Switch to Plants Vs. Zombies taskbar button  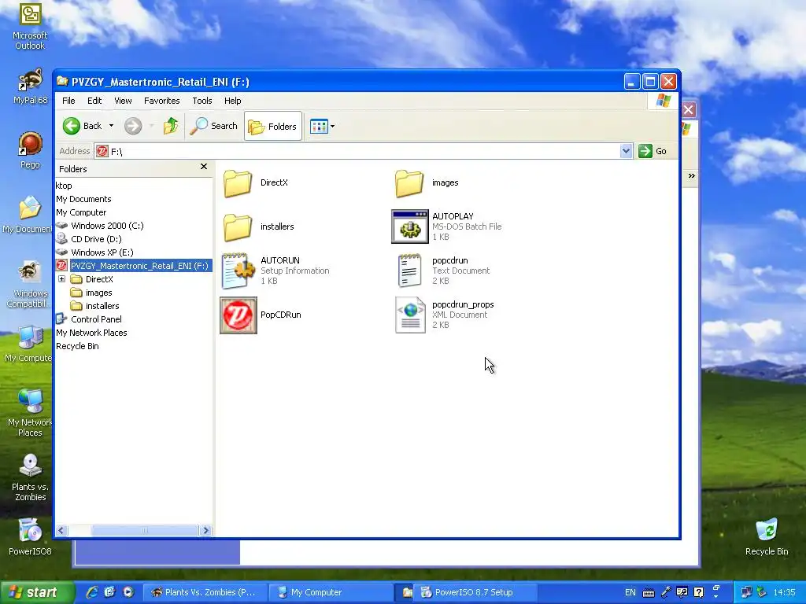[x=205, y=592]
